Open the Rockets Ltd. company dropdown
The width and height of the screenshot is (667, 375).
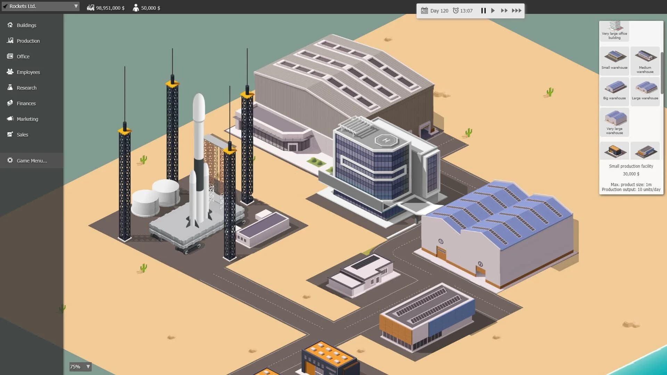tap(40, 6)
